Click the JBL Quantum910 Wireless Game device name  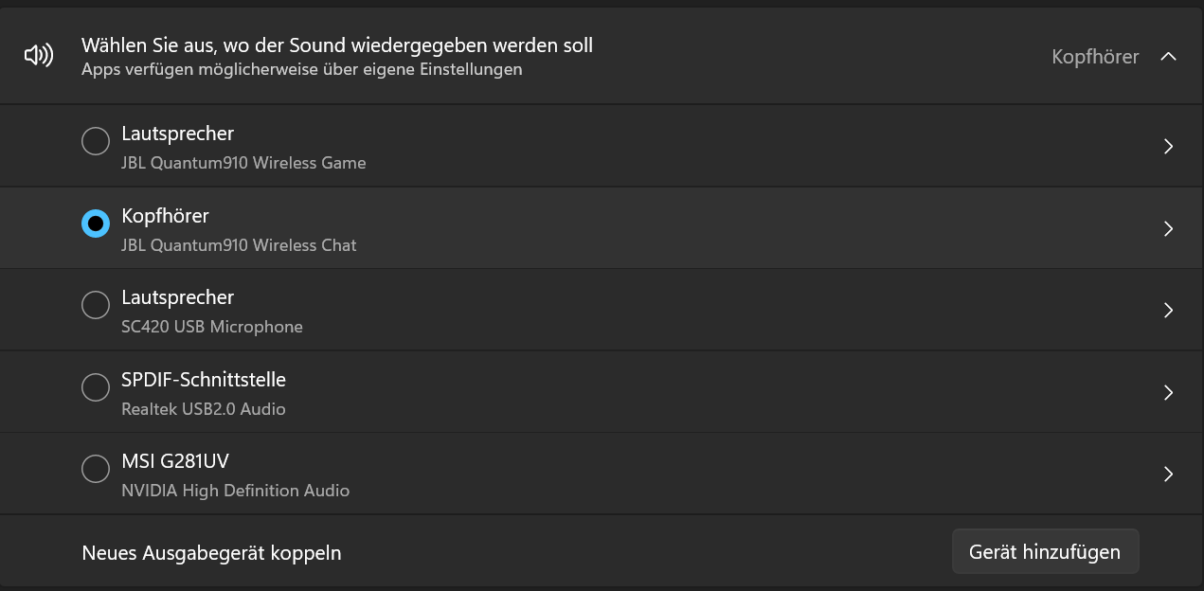click(243, 163)
